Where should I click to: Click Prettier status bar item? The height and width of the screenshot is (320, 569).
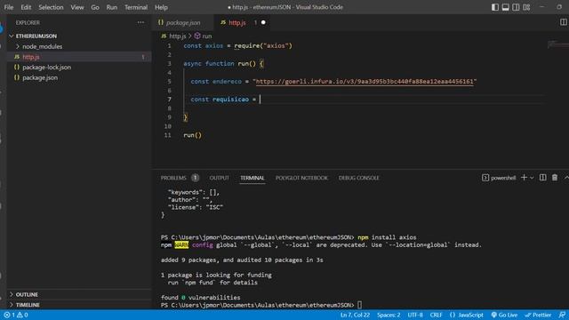point(538,315)
